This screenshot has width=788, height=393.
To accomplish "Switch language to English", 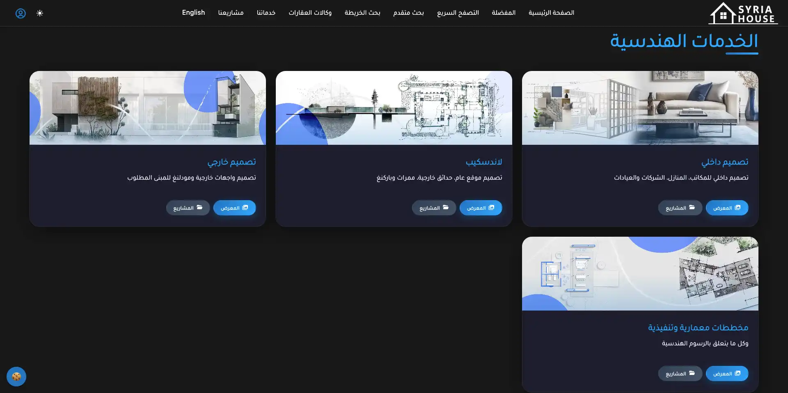I will pyautogui.click(x=193, y=13).
